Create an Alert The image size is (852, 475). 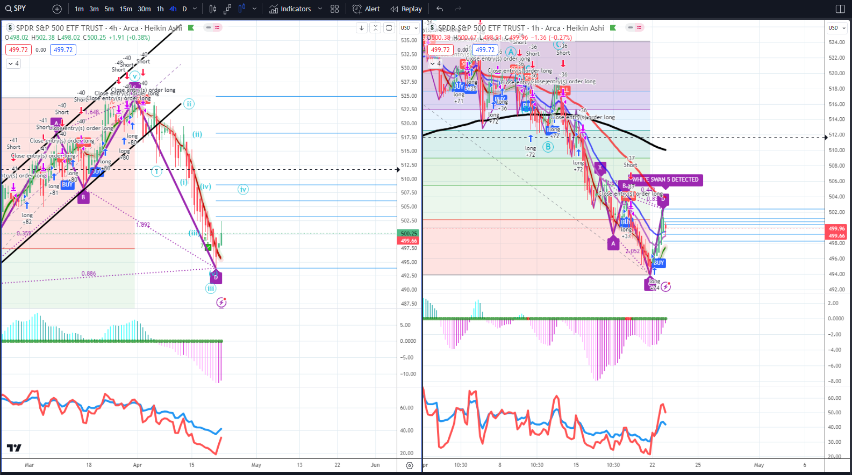tap(366, 9)
